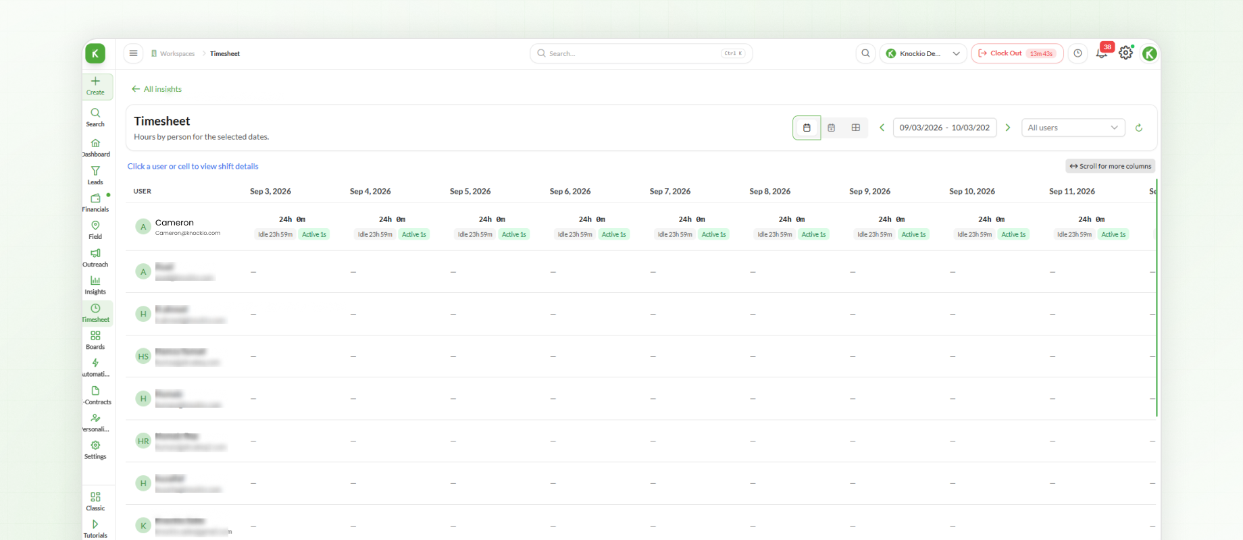Viewport: 1243px width, 540px height.
Task: Go back via All insights link
Action: pyautogui.click(x=157, y=89)
